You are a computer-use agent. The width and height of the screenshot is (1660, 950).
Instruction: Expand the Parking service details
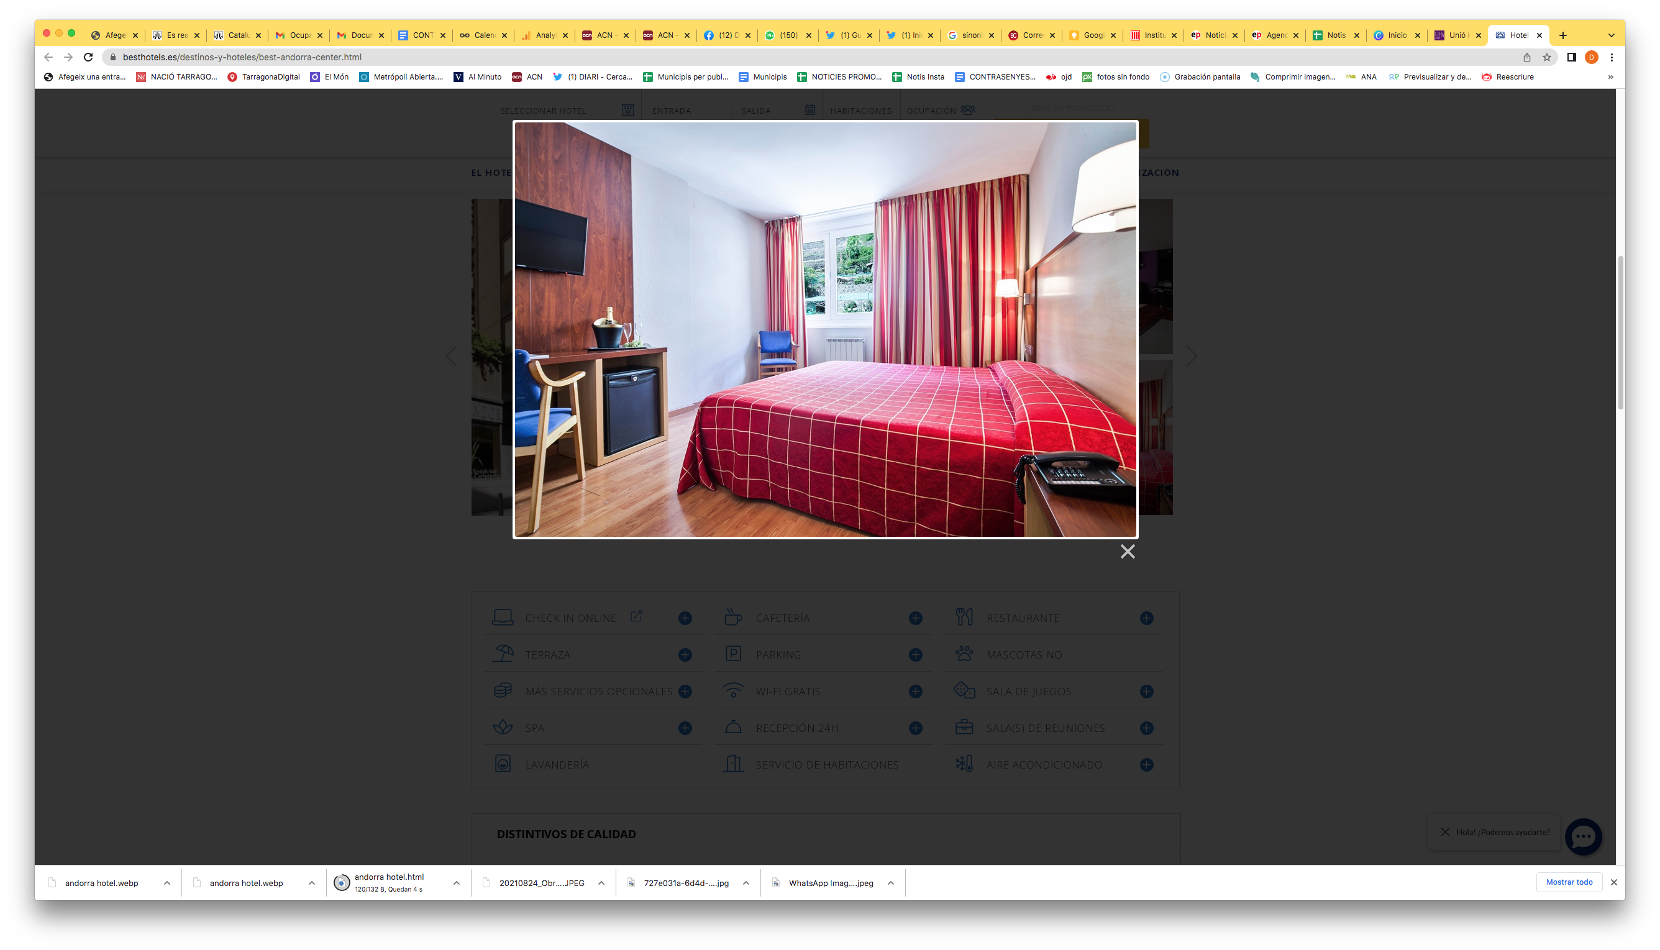[x=916, y=654]
